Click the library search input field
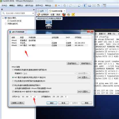The width and height of the screenshot is (119, 119). (18, 13)
